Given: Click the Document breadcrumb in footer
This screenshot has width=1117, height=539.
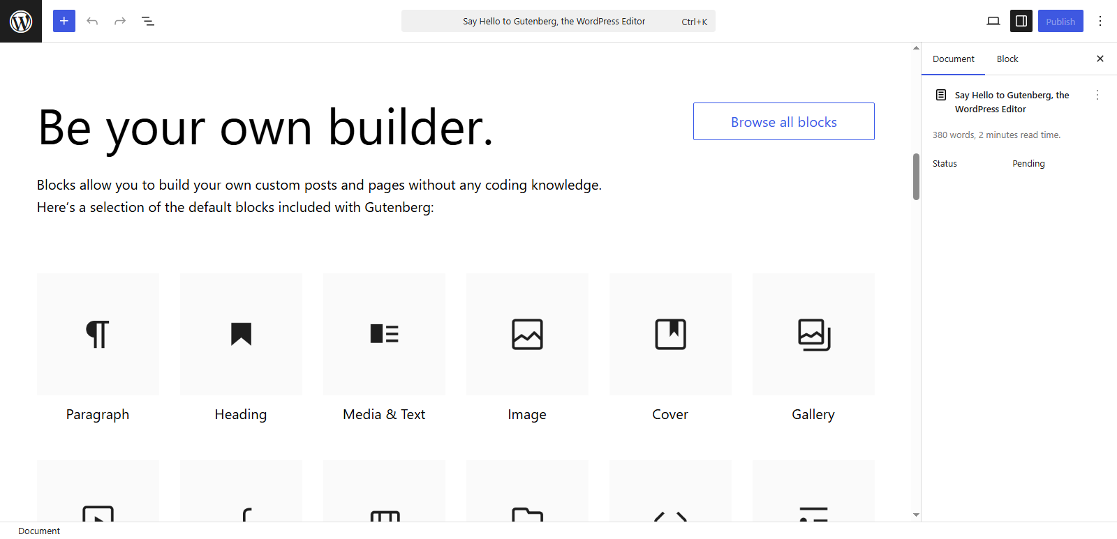Looking at the screenshot, I should pyautogui.click(x=39, y=531).
